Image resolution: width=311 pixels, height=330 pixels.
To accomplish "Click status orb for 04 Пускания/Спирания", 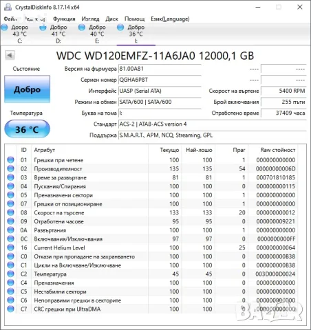I will click(x=10, y=186).
